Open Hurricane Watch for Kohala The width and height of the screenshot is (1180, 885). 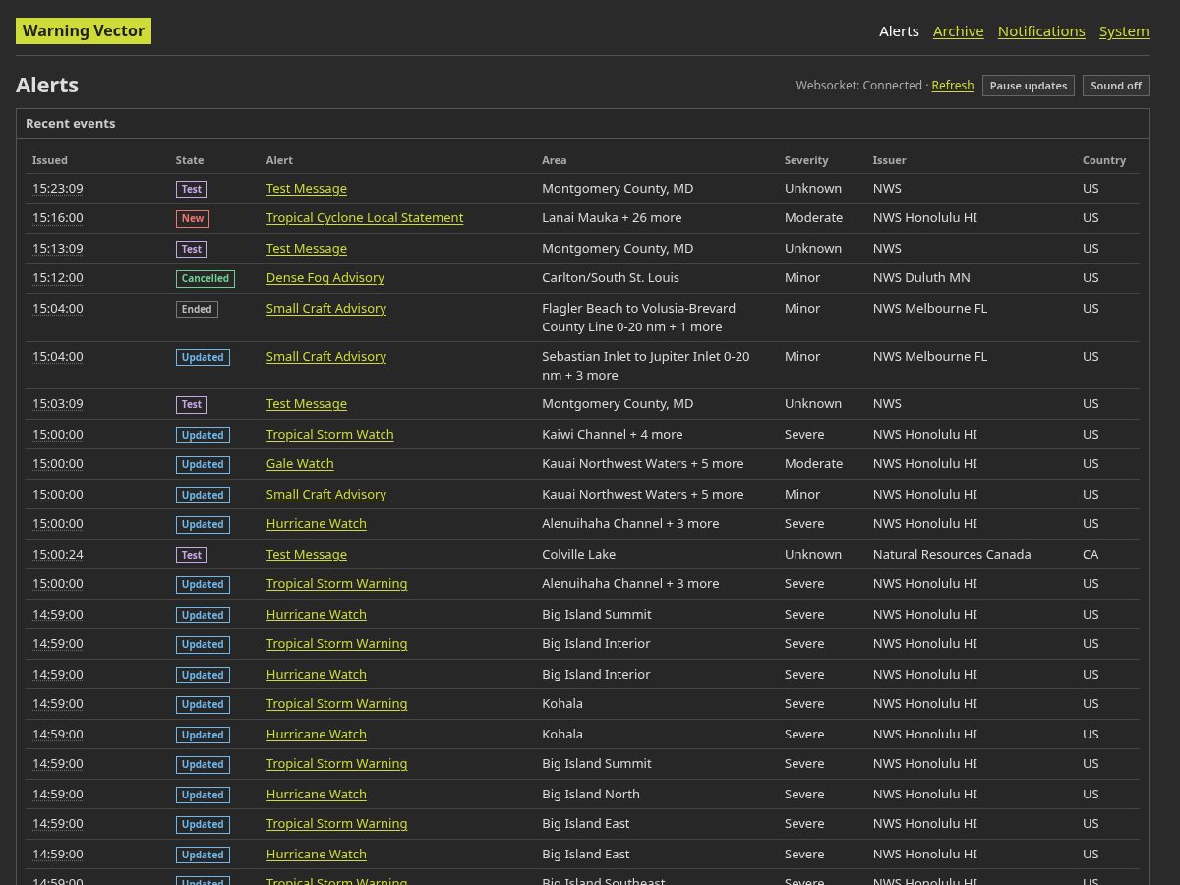click(x=317, y=735)
